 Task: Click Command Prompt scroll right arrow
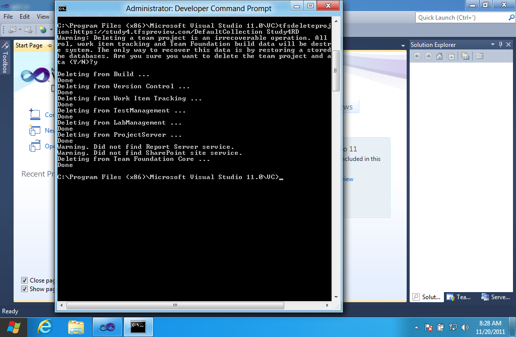(x=327, y=305)
